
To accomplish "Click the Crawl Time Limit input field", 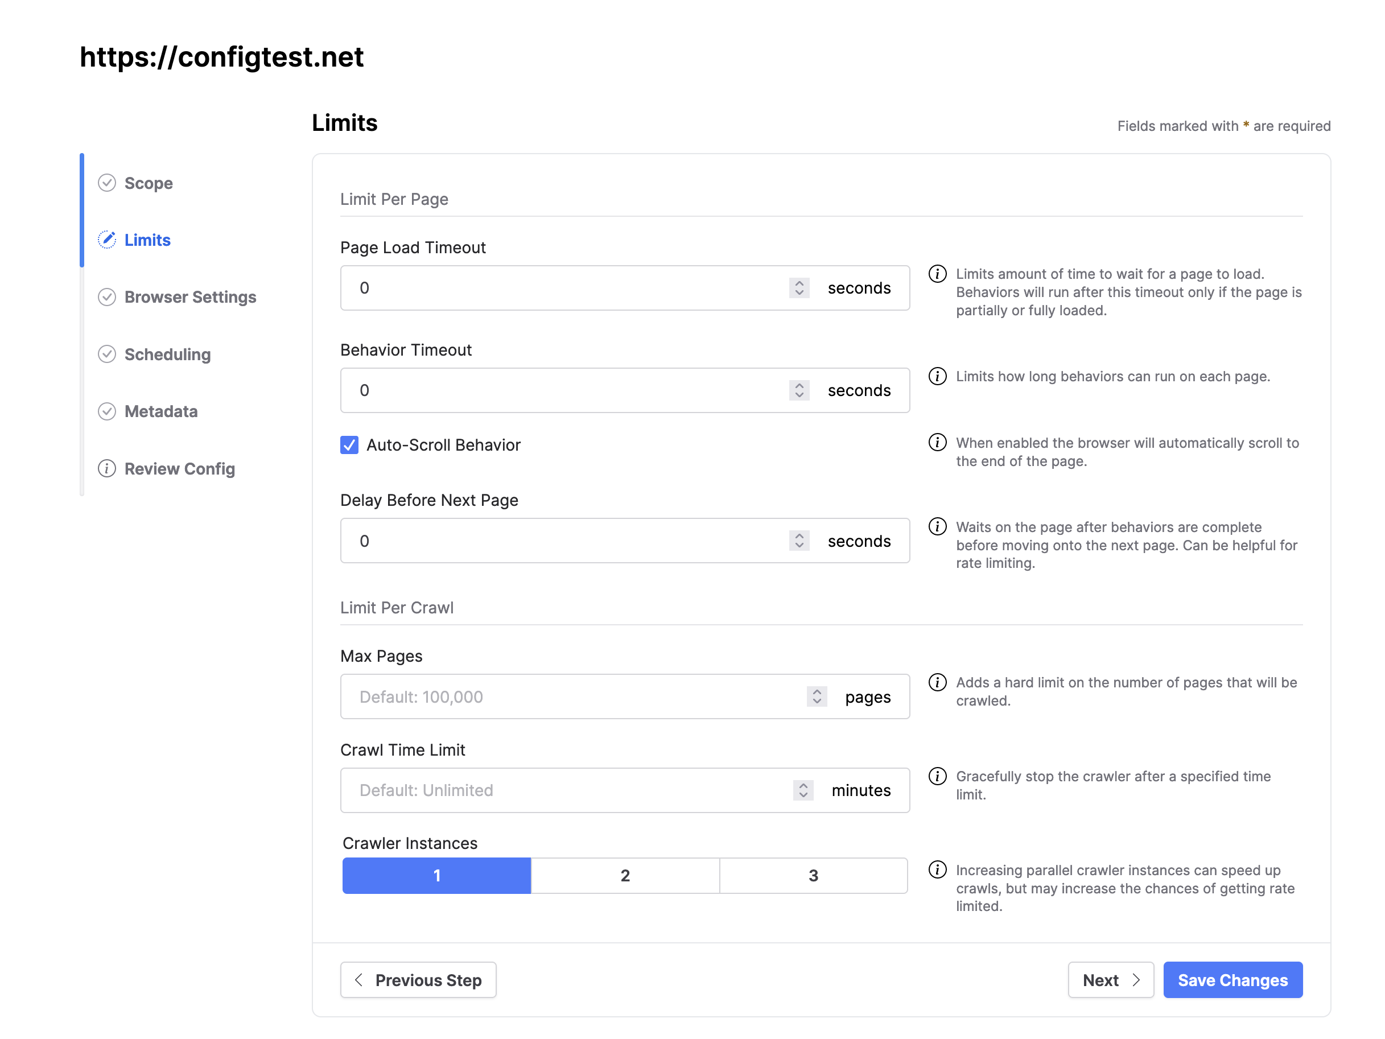I will [563, 790].
